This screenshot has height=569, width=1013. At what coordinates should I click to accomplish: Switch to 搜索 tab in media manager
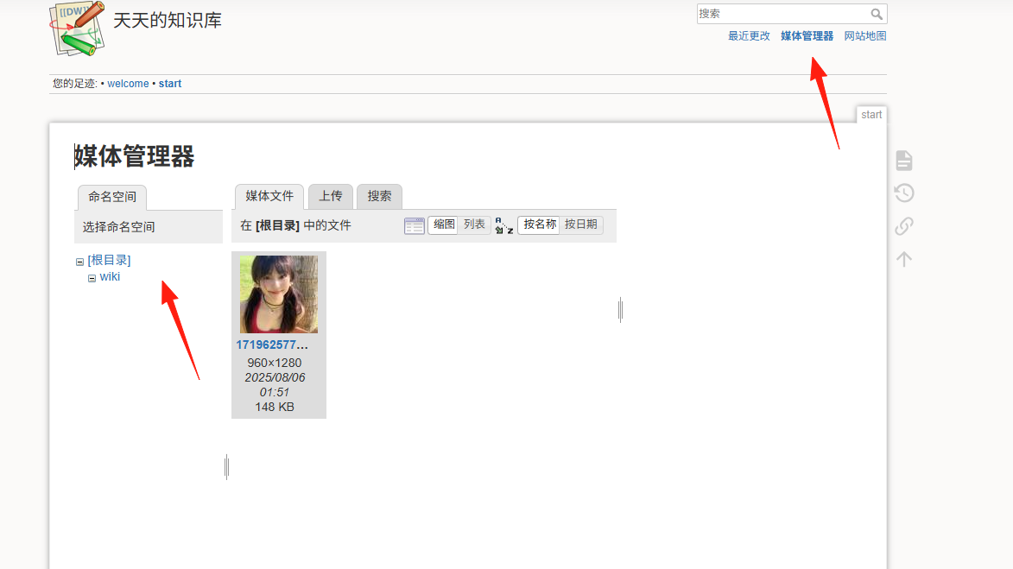(379, 196)
